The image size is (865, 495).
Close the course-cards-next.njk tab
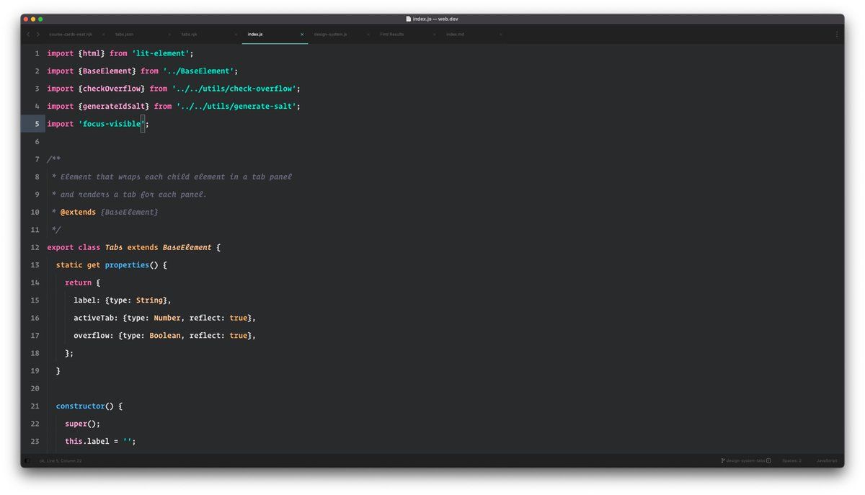pyautogui.click(x=103, y=35)
